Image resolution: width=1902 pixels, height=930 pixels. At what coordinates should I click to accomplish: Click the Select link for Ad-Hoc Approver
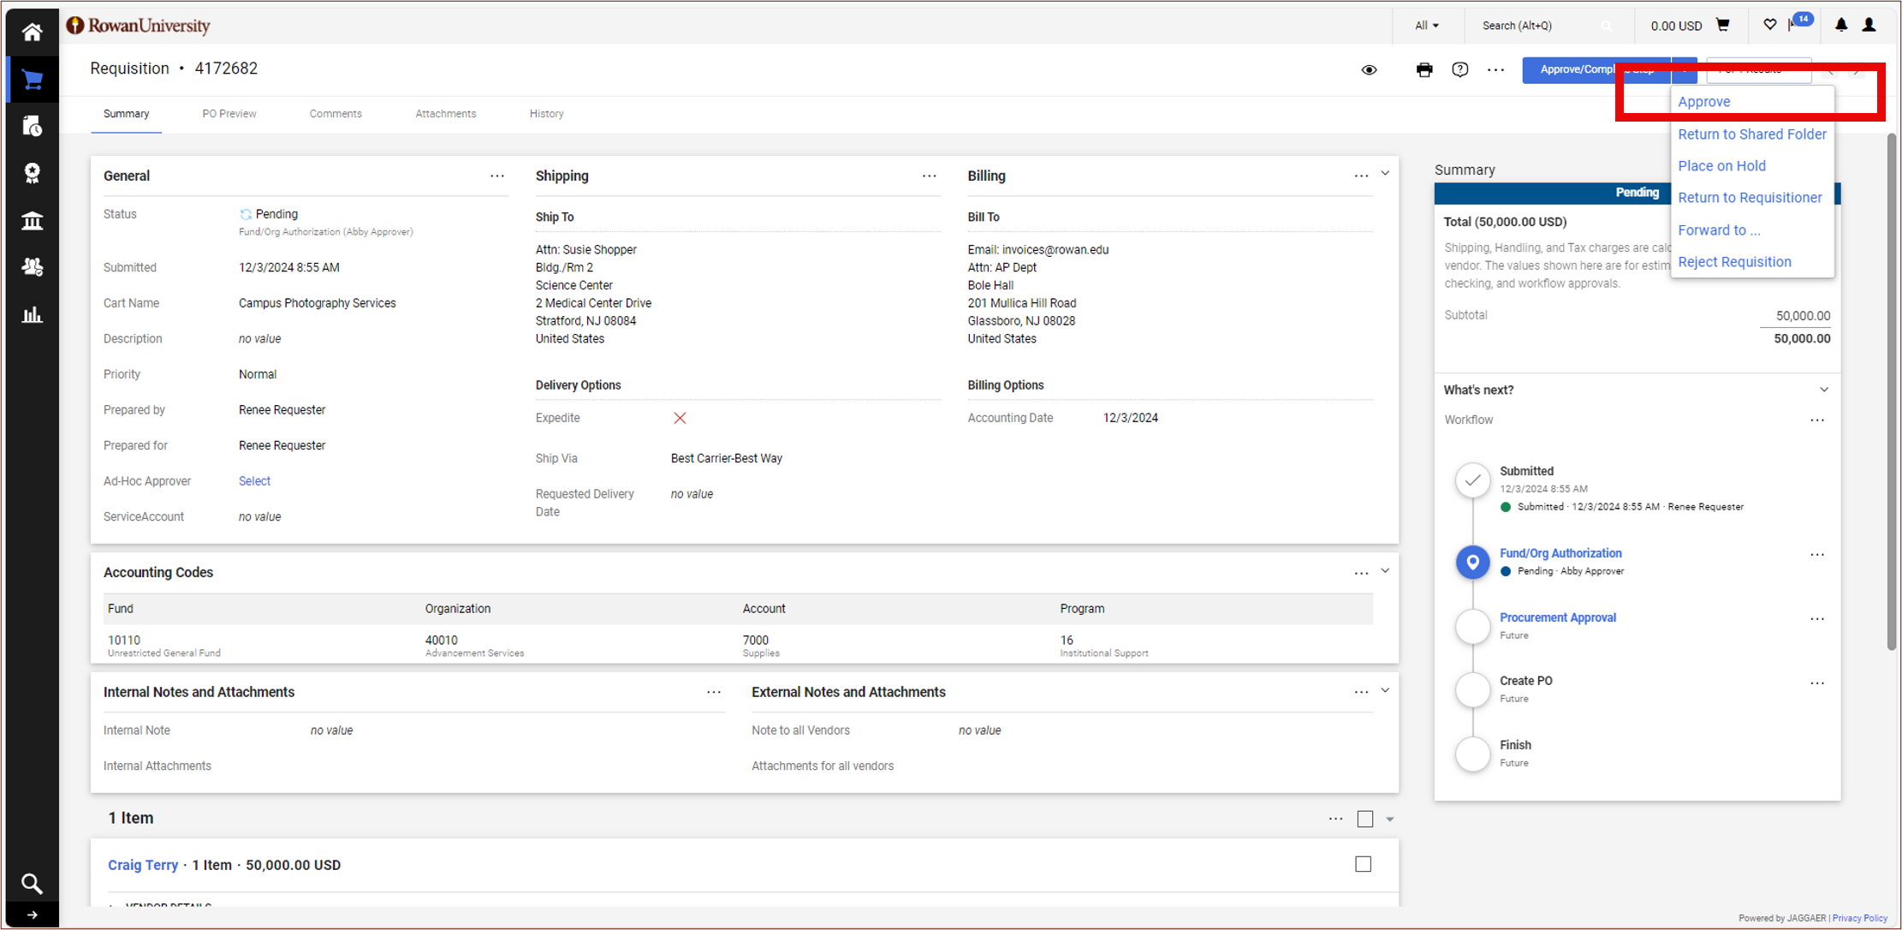[x=254, y=481]
